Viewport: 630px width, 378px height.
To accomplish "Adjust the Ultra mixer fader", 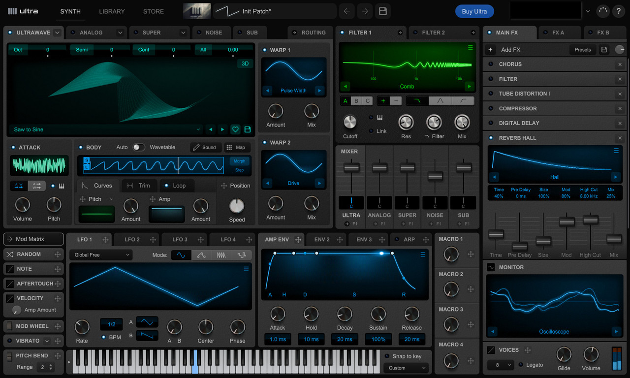I will [351, 168].
